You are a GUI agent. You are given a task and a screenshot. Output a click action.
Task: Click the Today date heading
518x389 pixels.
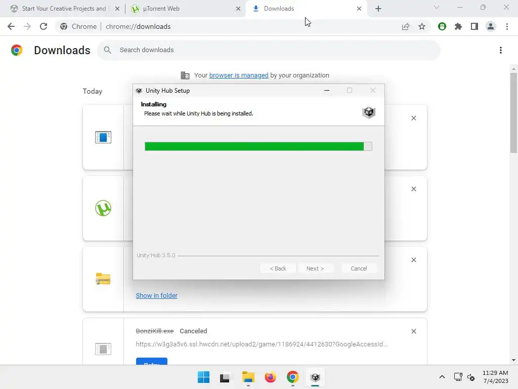tap(93, 91)
